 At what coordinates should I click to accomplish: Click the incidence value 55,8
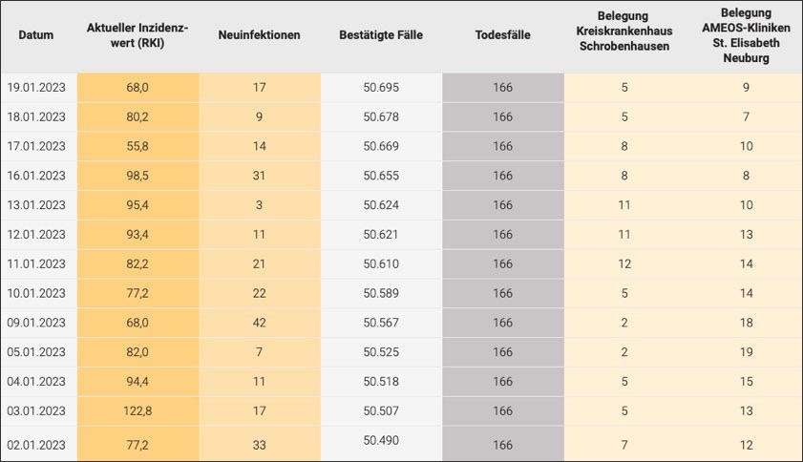pos(137,147)
